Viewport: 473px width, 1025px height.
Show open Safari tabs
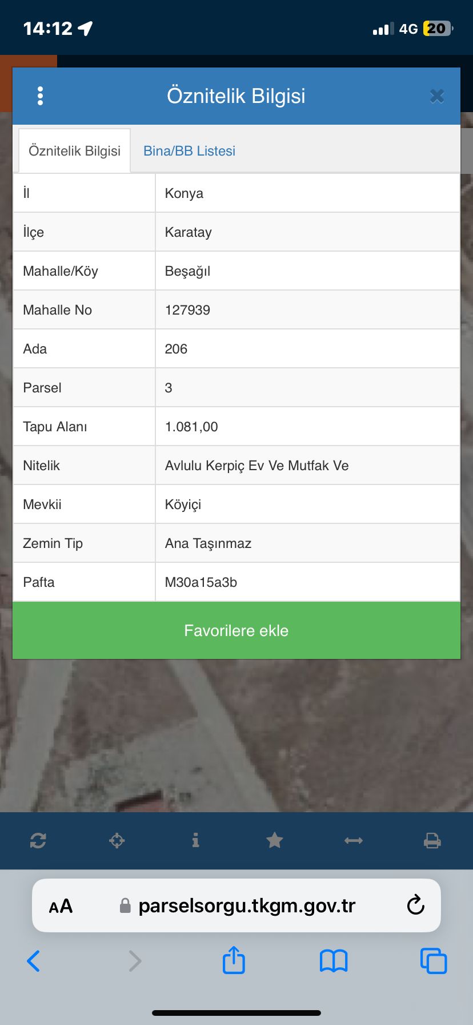coord(434,961)
